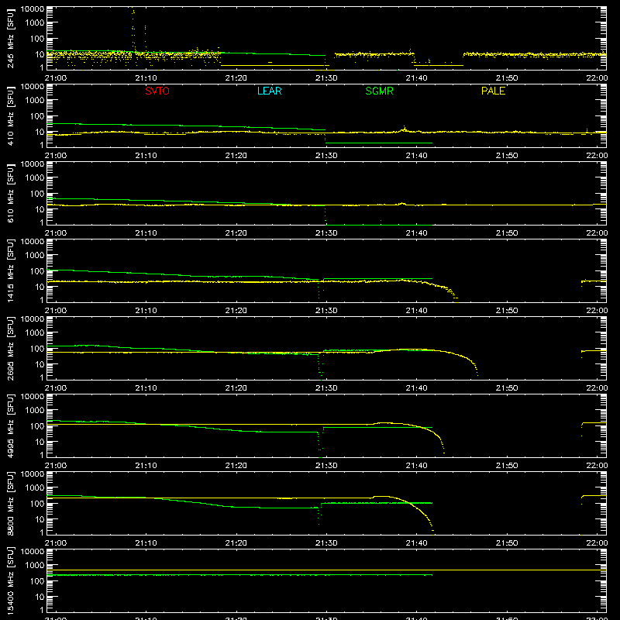
Task: Click 21:20 tick under the 410 MHz panel
Action: pos(236,156)
